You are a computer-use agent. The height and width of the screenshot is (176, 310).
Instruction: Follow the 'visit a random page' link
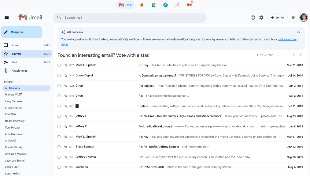[x=287, y=39]
